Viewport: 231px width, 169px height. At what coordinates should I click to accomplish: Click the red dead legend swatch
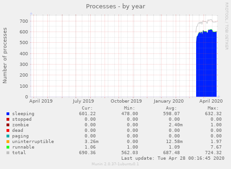(x=8, y=130)
